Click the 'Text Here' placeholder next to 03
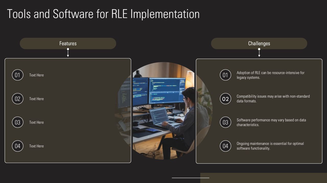Image resolution: width=327 pixels, height=183 pixels. [x=37, y=122]
